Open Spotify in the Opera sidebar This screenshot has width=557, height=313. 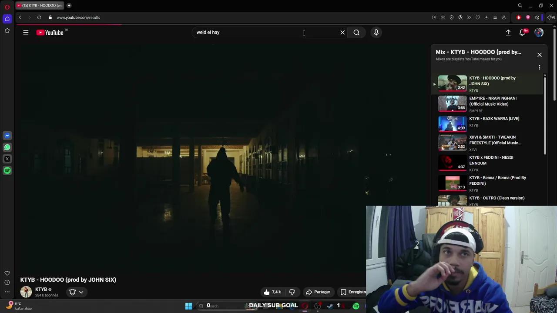click(7, 171)
